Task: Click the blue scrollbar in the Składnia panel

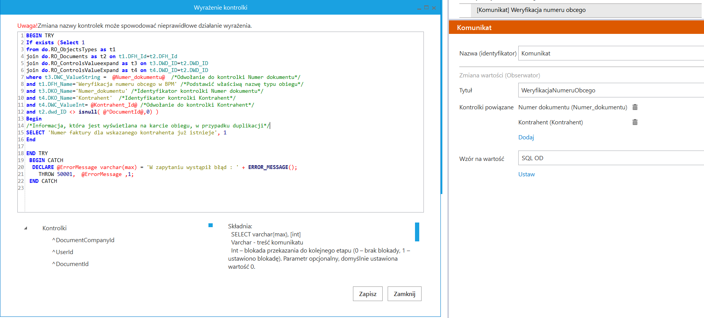Action: (417, 232)
